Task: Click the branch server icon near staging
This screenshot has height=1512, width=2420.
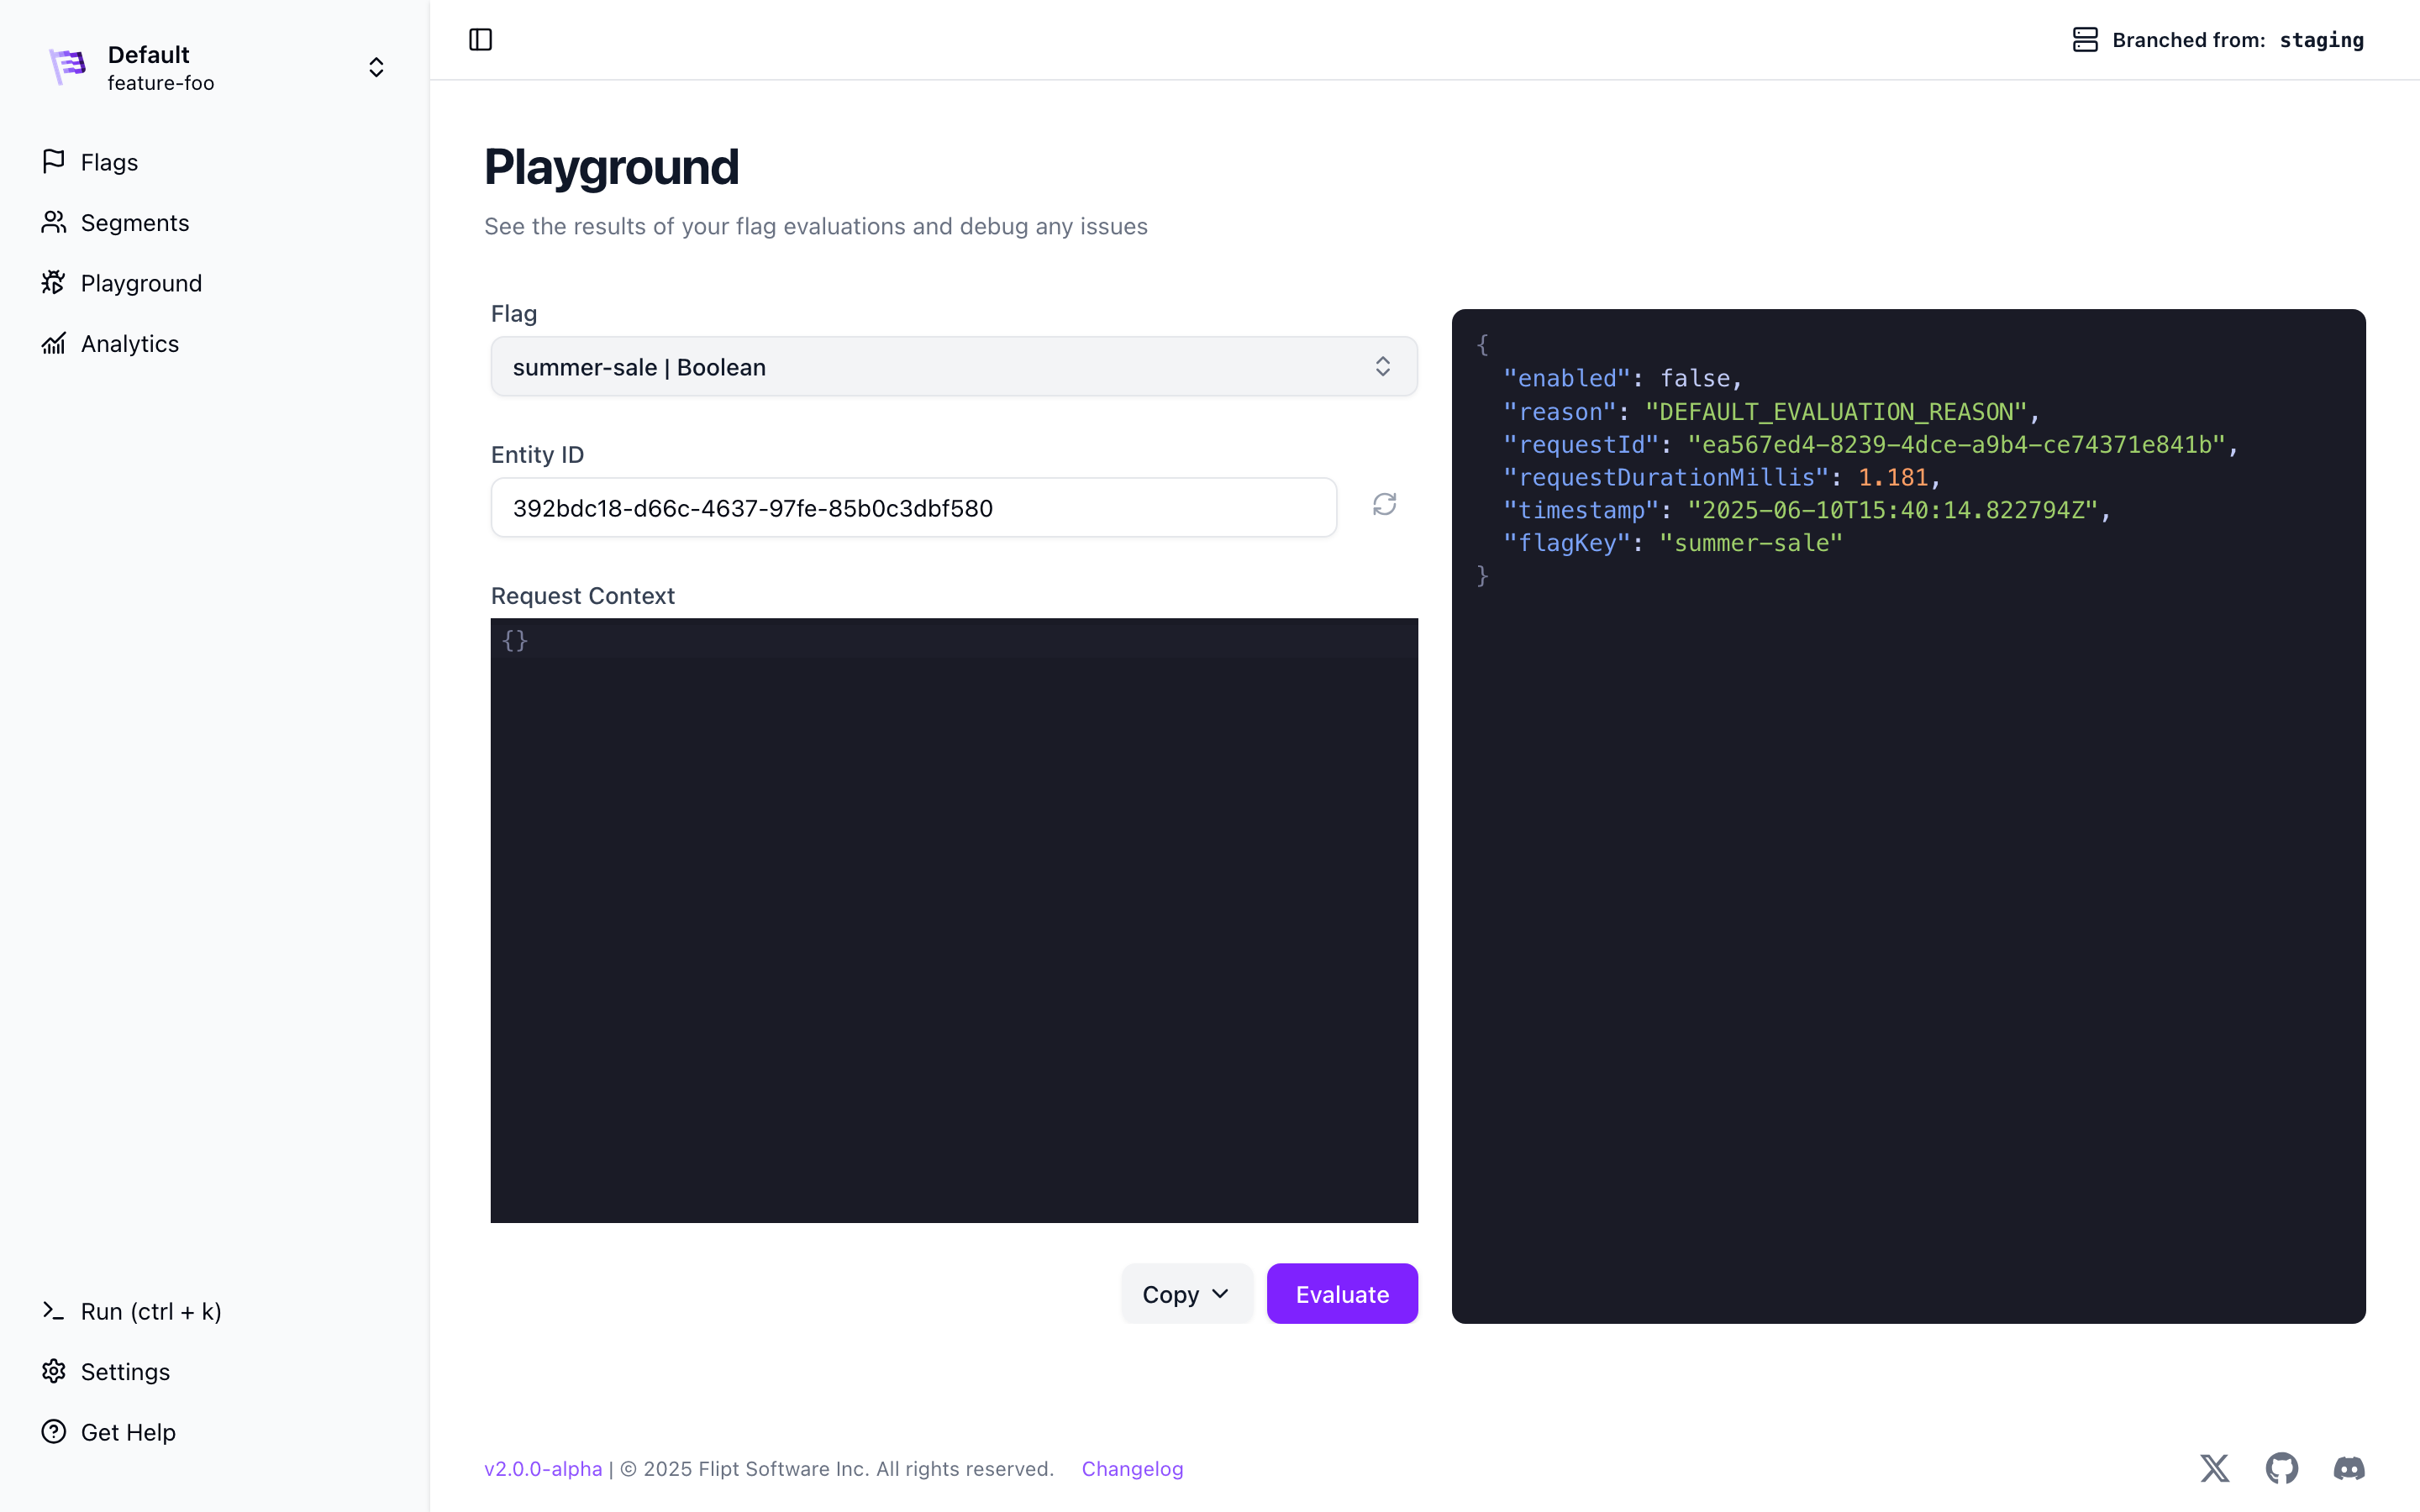Action: pos(2085,40)
